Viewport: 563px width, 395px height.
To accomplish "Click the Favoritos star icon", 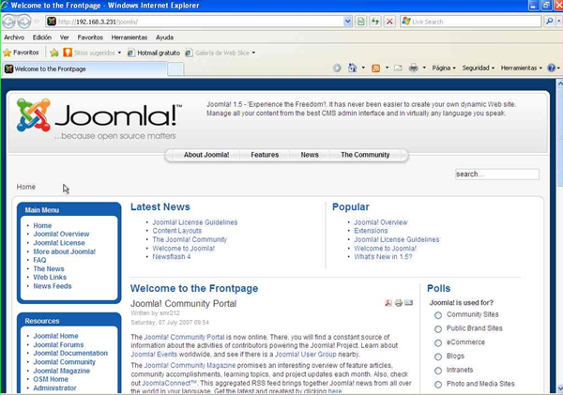I will click(7, 53).
